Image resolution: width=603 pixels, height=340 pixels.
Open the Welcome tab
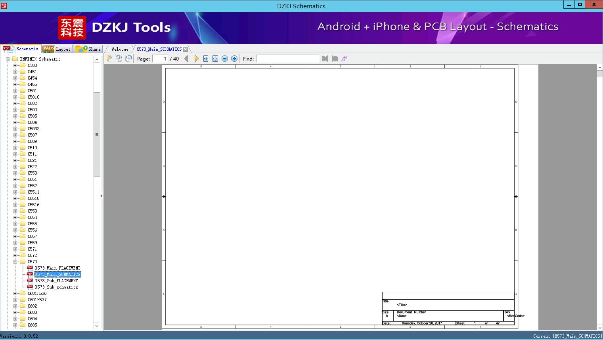point(120,49)
